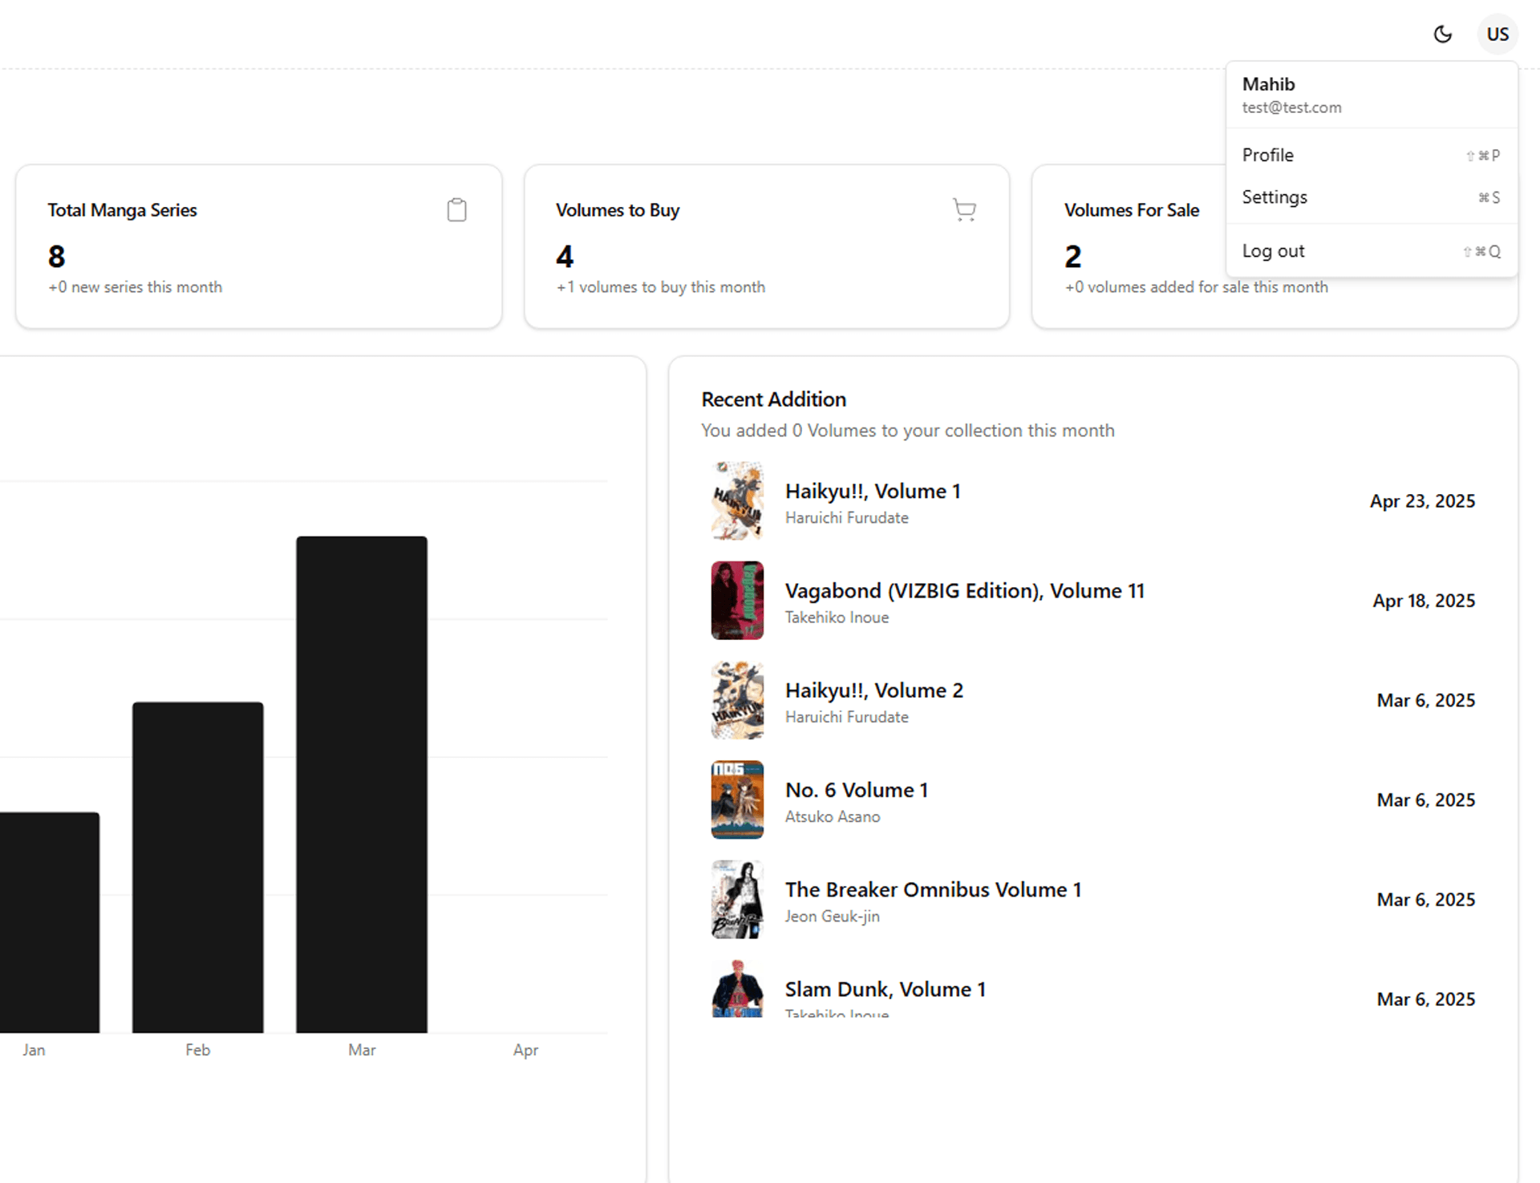Select The Breaker Omnibus Volume 1 title
The image size is (1540, 1183).
[934, 889]
